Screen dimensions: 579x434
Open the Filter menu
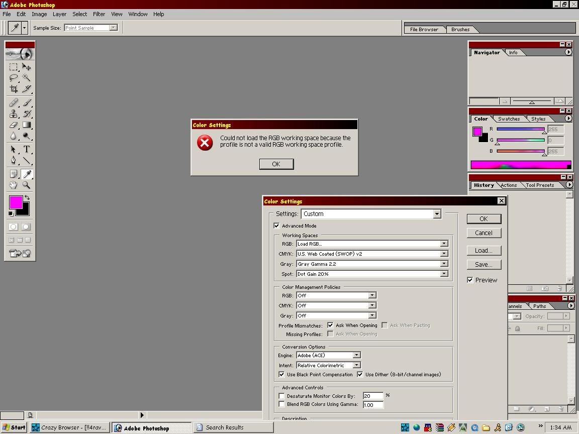[x=99, y=14]
